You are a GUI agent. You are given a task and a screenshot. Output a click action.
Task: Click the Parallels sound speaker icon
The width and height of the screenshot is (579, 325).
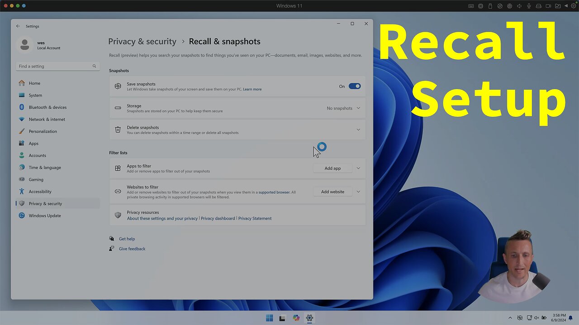(x=519, y=6)
